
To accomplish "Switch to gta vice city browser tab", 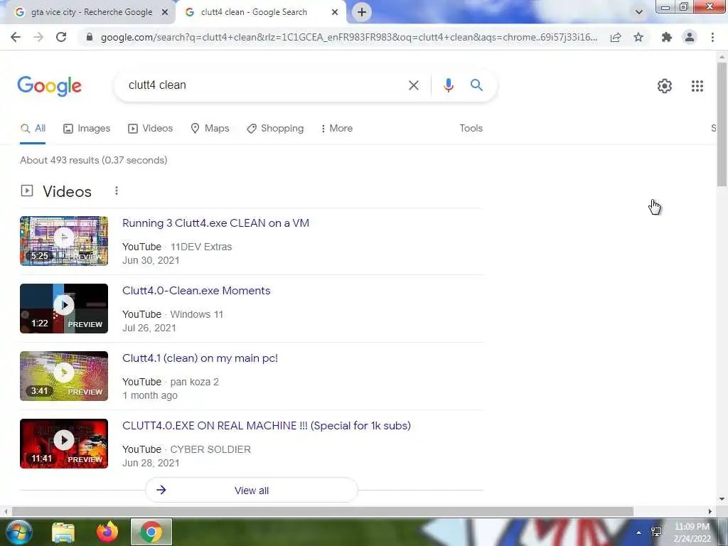I will 87,13.
